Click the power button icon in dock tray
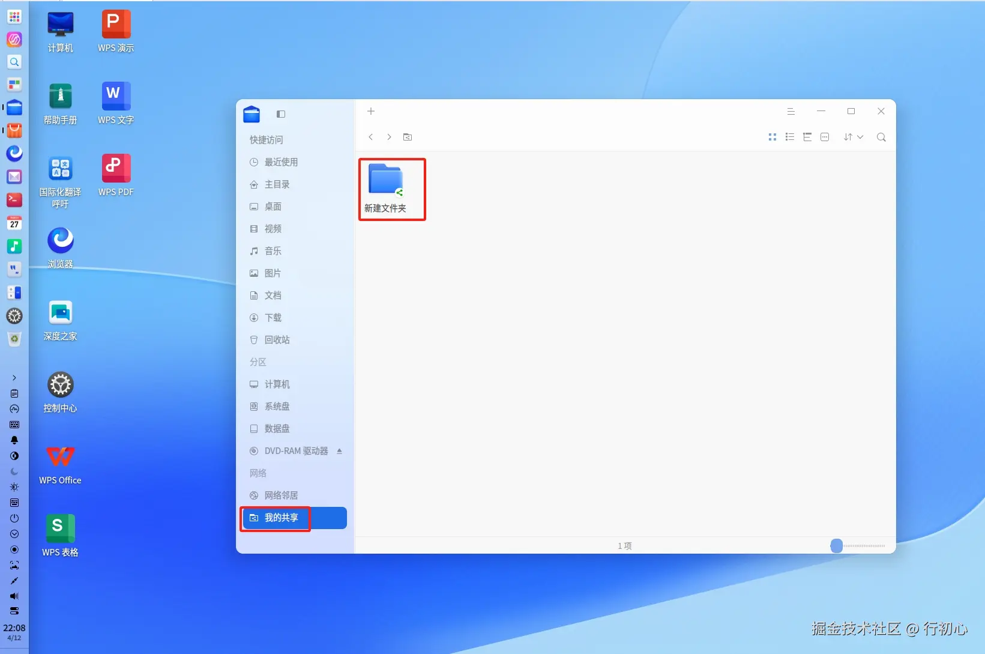The height and width of the screenshot is (654, 985). click(x=14, y=518)
